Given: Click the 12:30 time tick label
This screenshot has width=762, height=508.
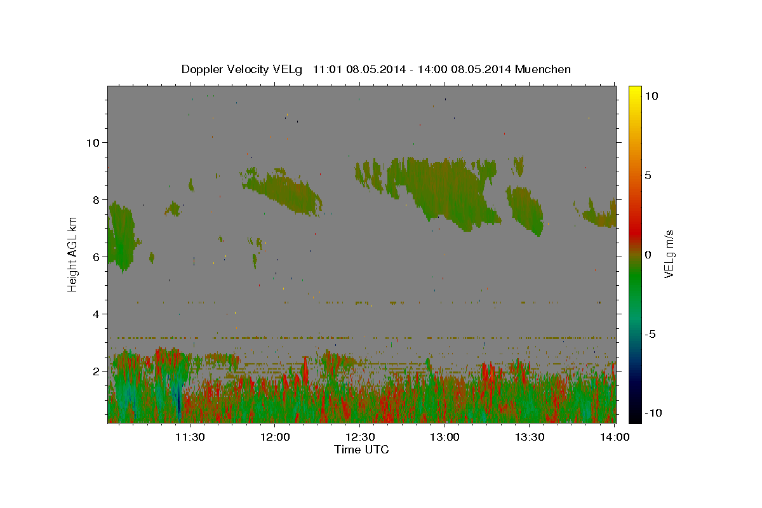Looking at the screenshot, I should [x=359, y=437].
